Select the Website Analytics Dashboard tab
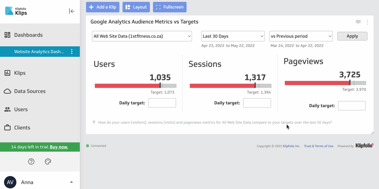 [x=39, y=52]
